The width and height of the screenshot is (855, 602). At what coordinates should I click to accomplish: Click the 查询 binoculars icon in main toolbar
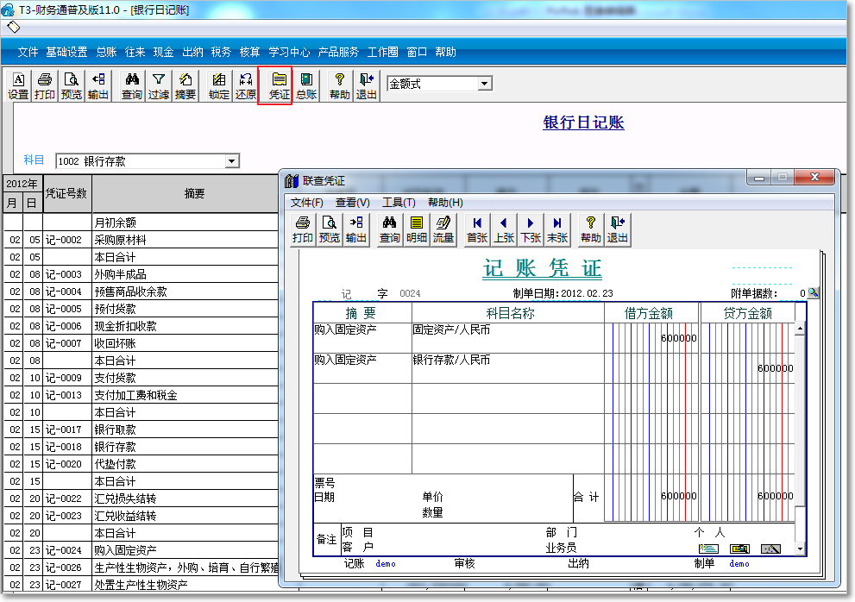pos(131,85)
